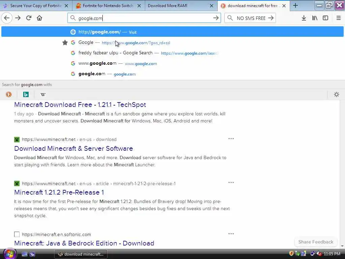Go back with the back arrow button
This screenshot has width=345, height=259.
click(x=7, y=18)
